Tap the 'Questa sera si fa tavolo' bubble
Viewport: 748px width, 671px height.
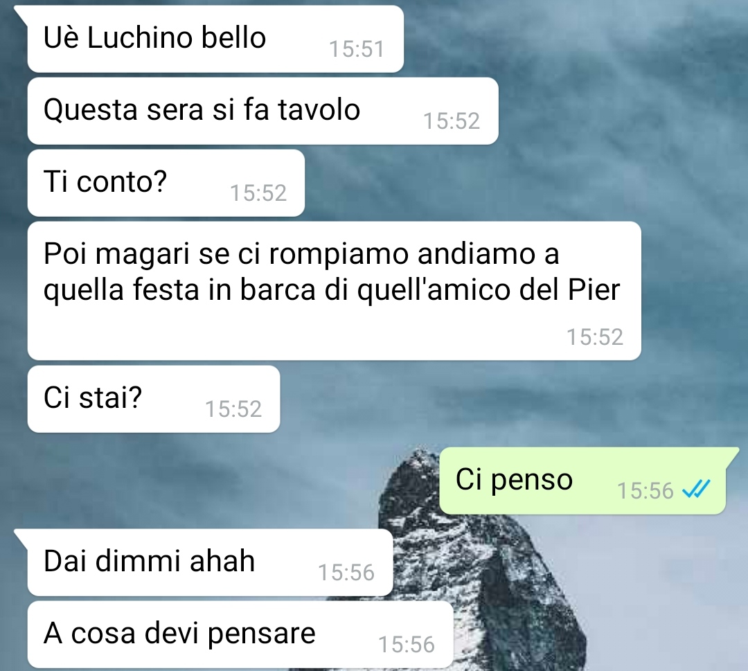click(263, 111)
